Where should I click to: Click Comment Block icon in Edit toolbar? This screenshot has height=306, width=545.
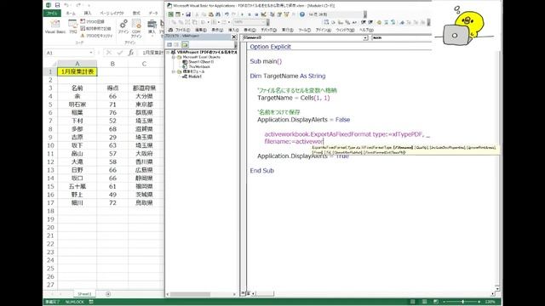click(x=386, y=22)
